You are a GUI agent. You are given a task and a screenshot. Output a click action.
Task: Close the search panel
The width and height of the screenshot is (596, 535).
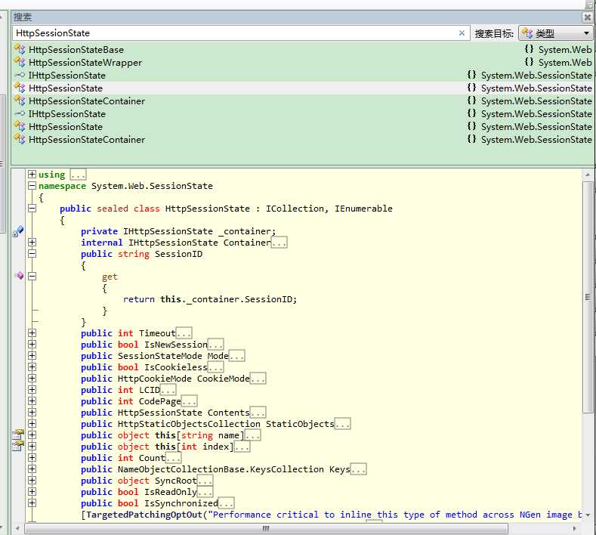(587, 17)
